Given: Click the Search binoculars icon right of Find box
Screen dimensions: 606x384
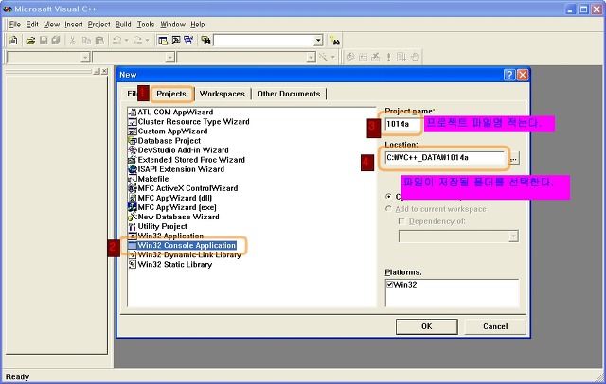Looking at the screenshot, I should pos(334,40).
